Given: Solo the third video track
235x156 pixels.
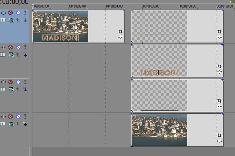Looking at the screenshot, I should [25, 82].
